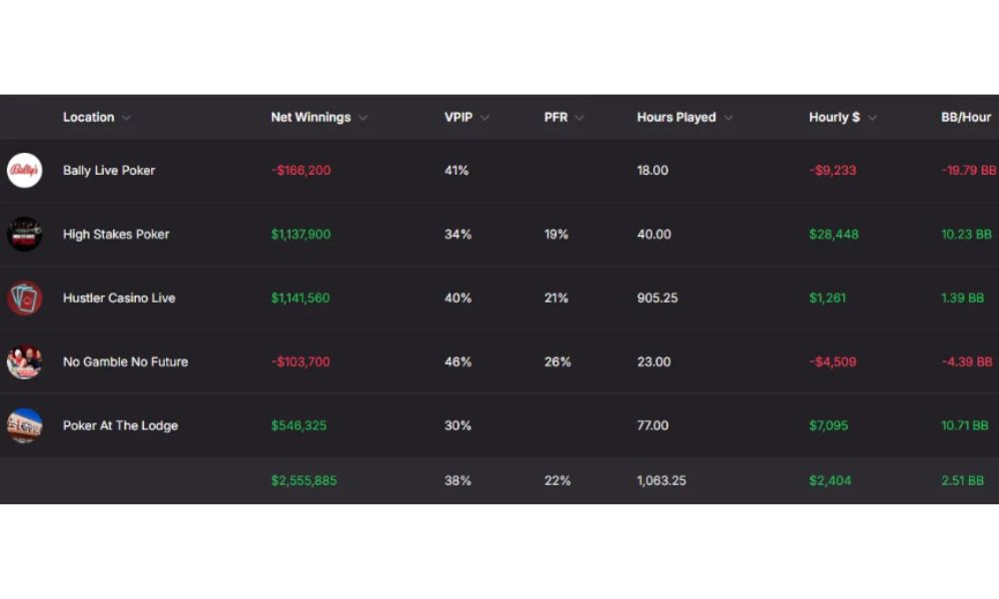Screen dimensions: 999x599
Task: Open the Net Winnings sort chevron
Action: click(x=364, y=118)
